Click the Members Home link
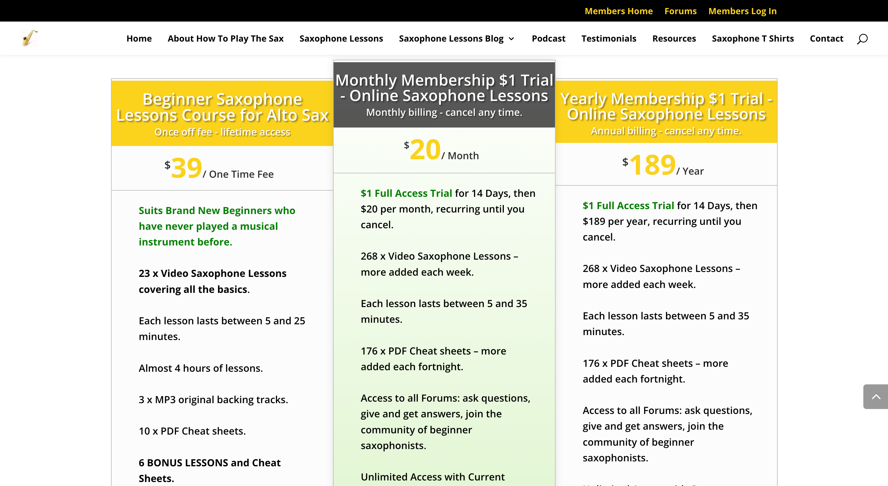Viewport: 888px width, 486px height. tap(619, 11)
